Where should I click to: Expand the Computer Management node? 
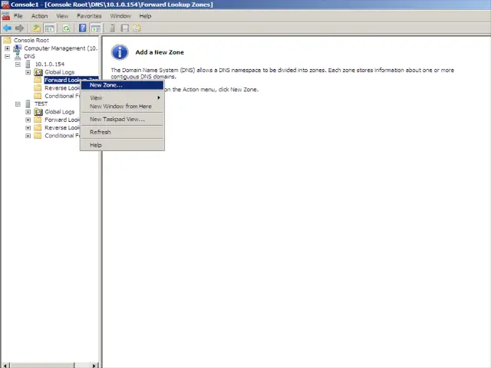pyautogui.click(x=7, y=48)
